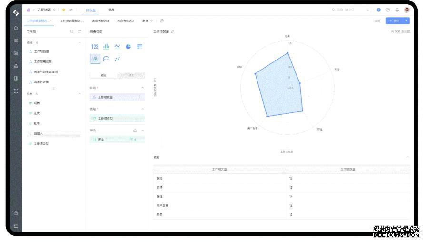Collapse the category-axis config section

143,109
